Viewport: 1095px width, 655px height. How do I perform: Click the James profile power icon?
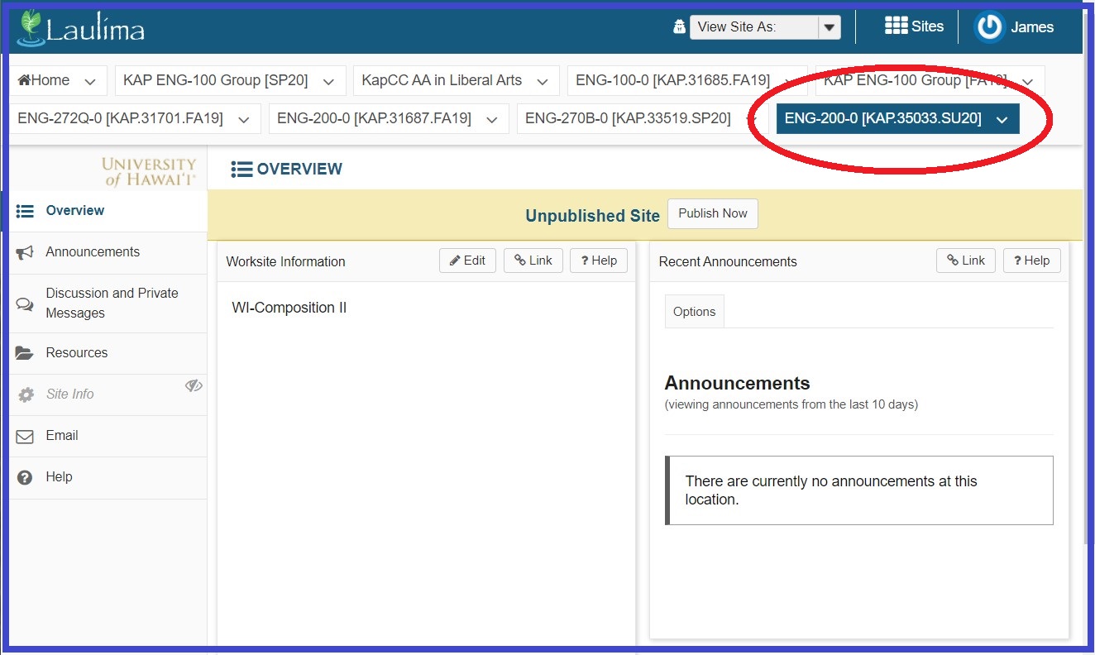[x=989, y=27]
